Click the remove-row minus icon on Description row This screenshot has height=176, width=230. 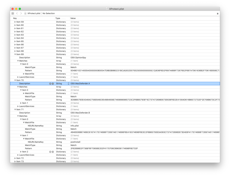[53, 84]
